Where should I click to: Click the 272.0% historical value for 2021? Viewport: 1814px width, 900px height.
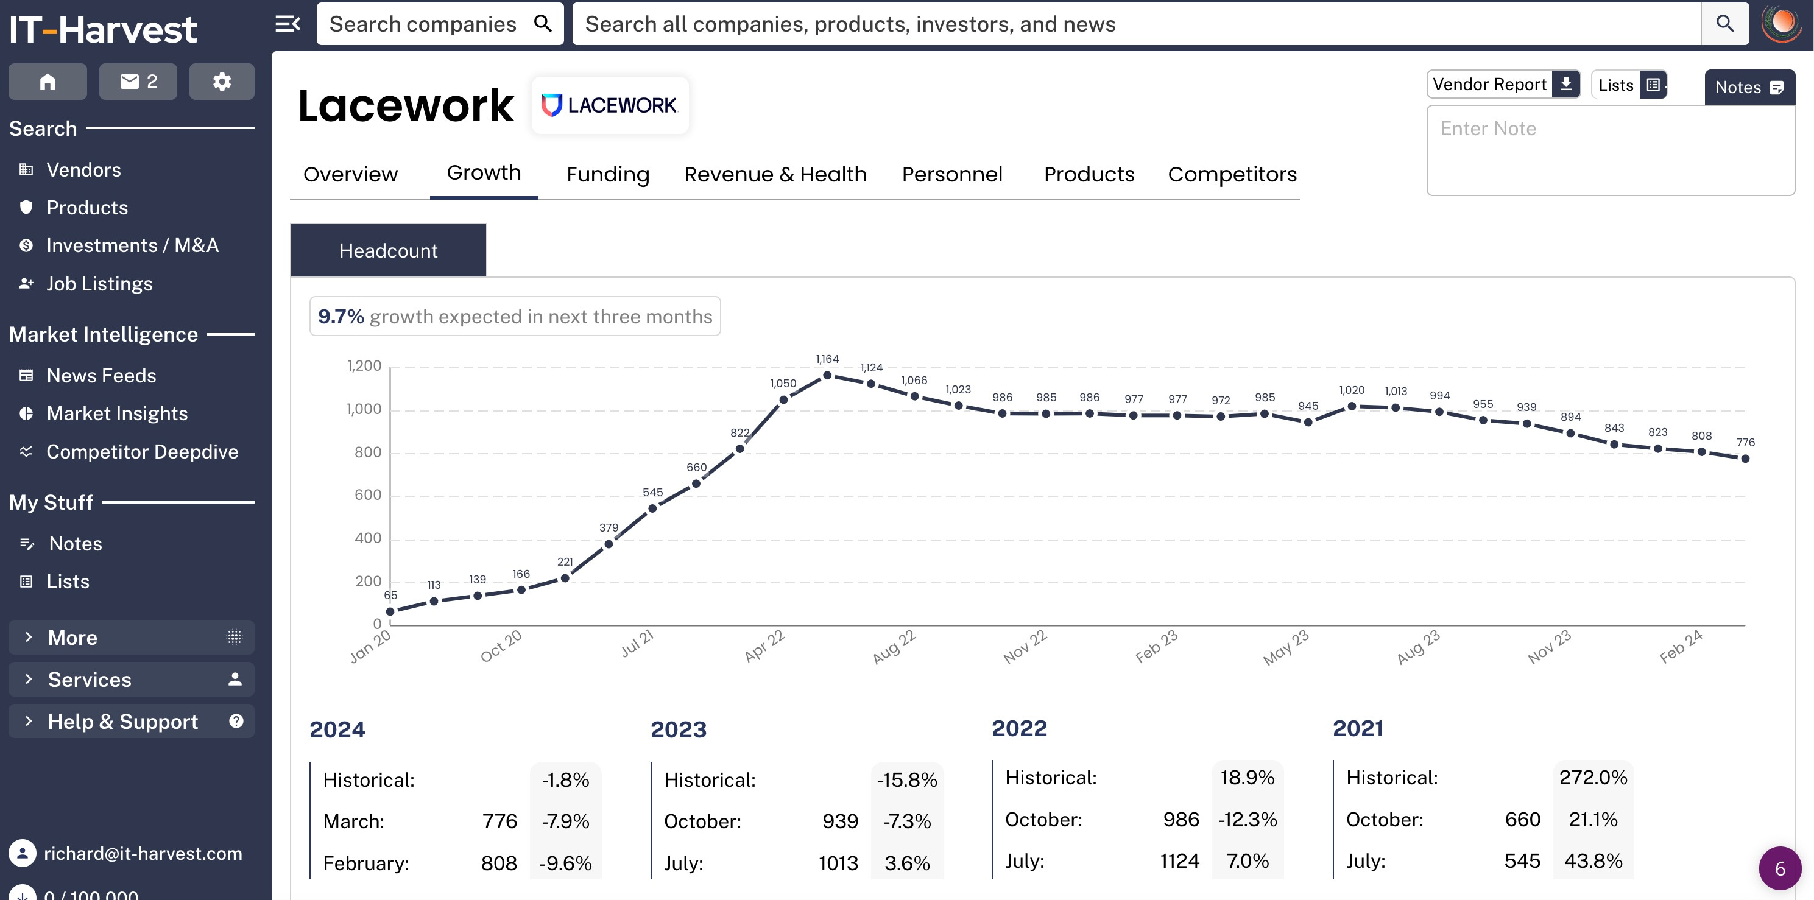point(1593,778)
